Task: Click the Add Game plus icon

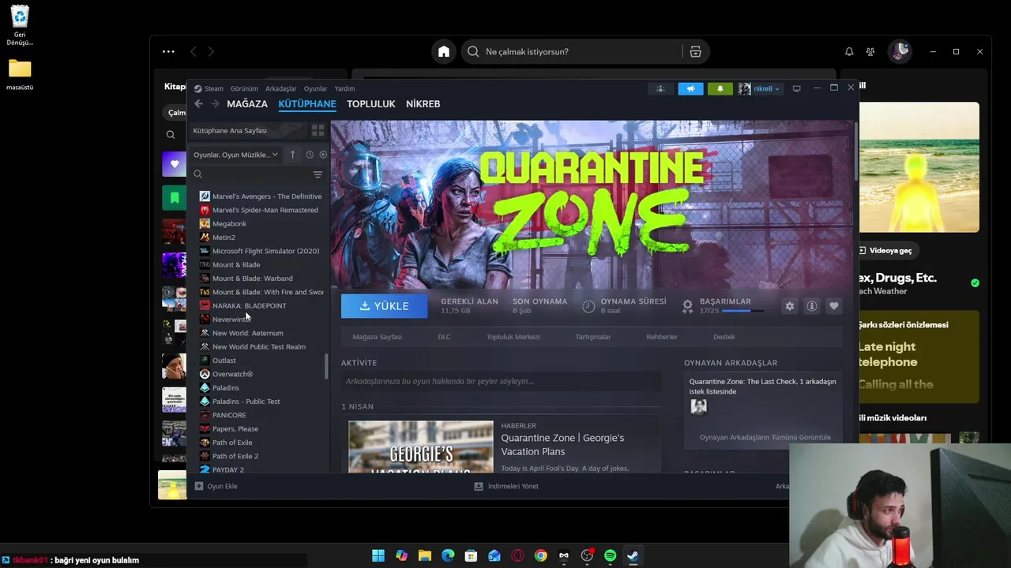Action: point(199,486)
